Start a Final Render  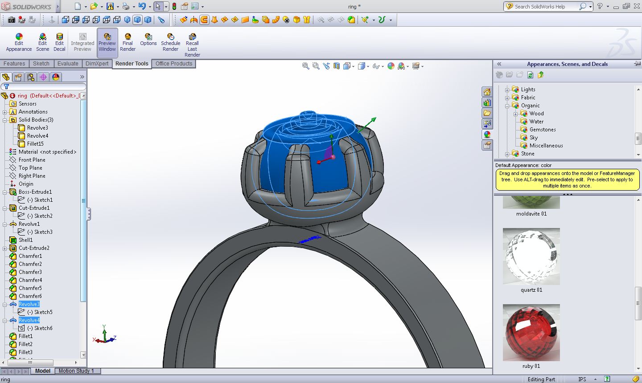tap(128, 43)
